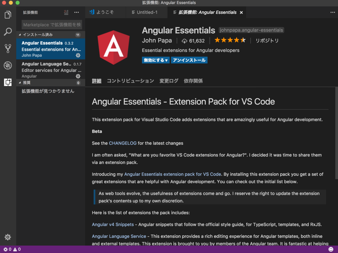The height and width of the screenshot is (253, 338).
Task: Click the gear on Angular Language Service entry
Action: pyautogui.click(x=78, y=76)
